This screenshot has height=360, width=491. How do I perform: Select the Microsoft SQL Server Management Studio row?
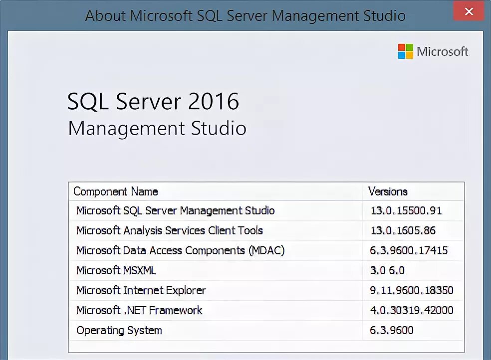coord(175,210)
